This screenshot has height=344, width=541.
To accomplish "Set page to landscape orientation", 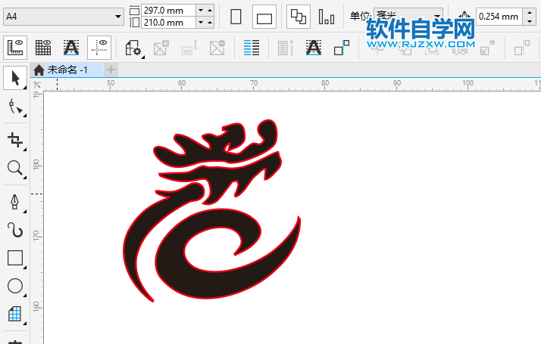I will (264, 17).
